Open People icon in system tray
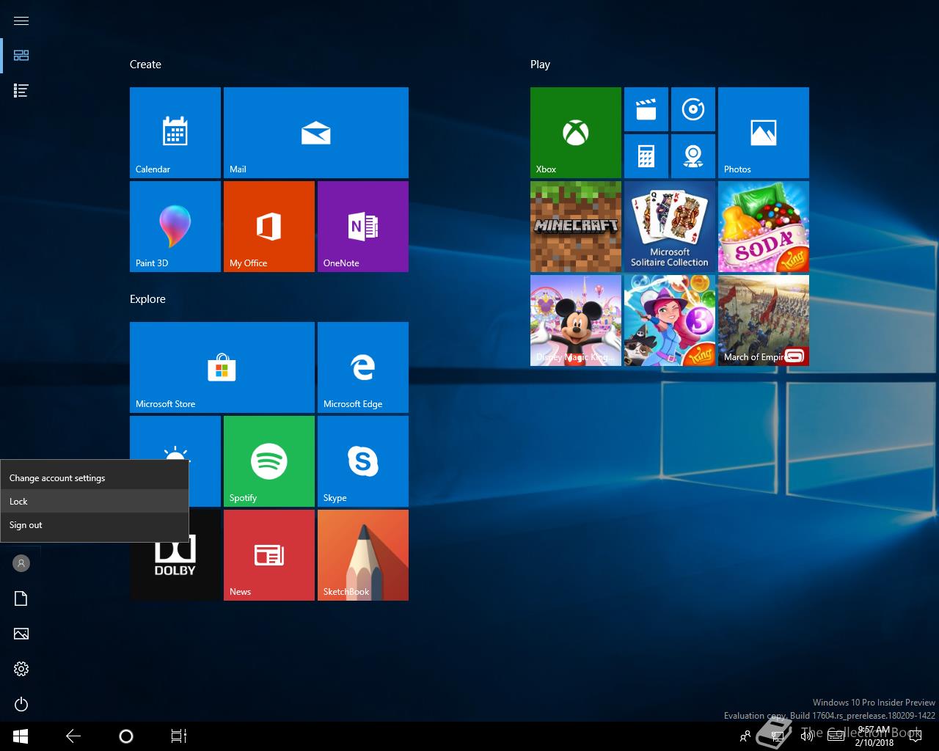The image size is (939, 751). (745, 736)
